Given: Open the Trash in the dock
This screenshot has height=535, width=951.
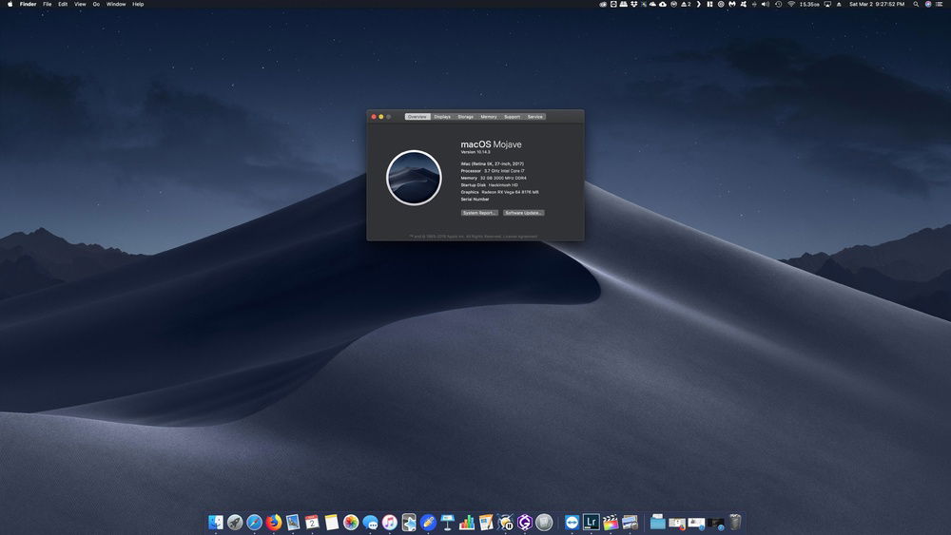Looking at the screenshot, I should point(735,522).
